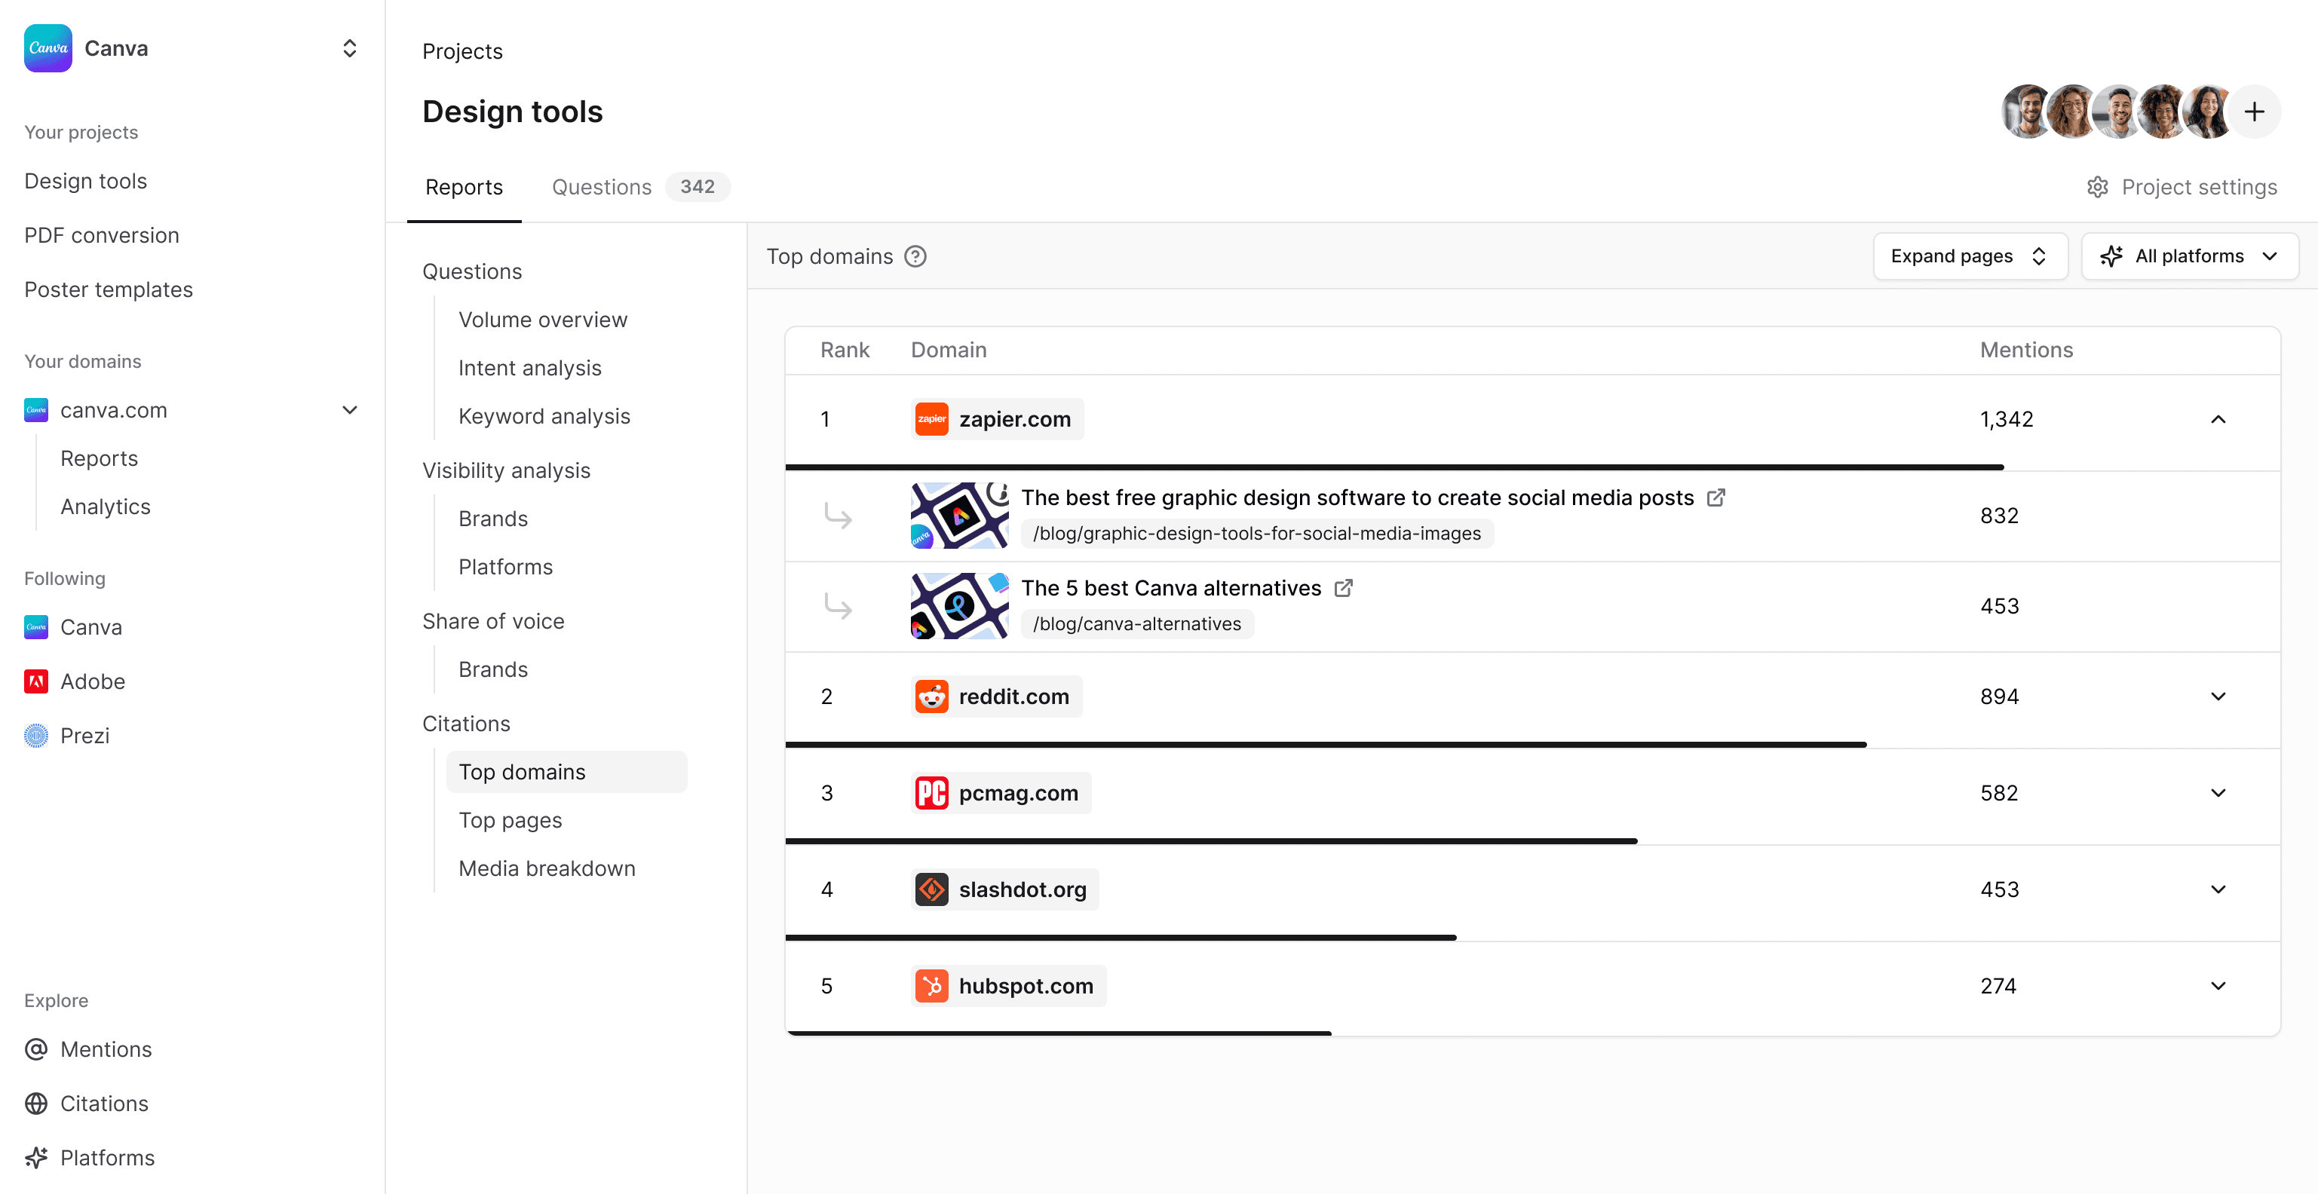Click the help icon next to Top domains

pyautogui.click(x=916, y=256)
